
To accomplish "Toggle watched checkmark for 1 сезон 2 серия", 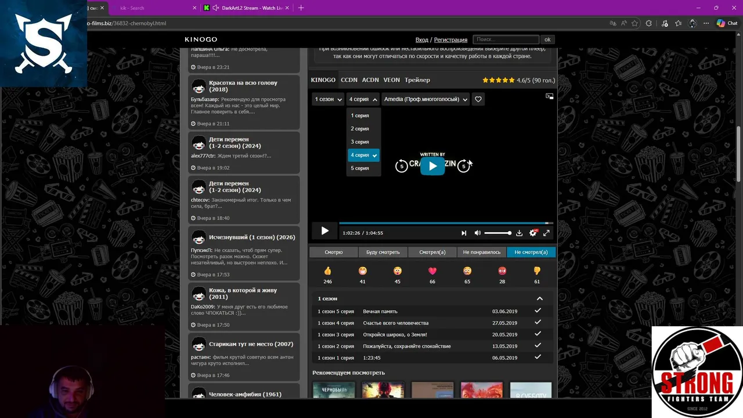I will pyautogui.click(x=538, y=345).
